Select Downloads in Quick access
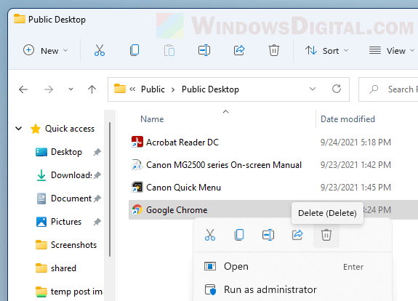The image size is (418, 301). click(71, 175)
